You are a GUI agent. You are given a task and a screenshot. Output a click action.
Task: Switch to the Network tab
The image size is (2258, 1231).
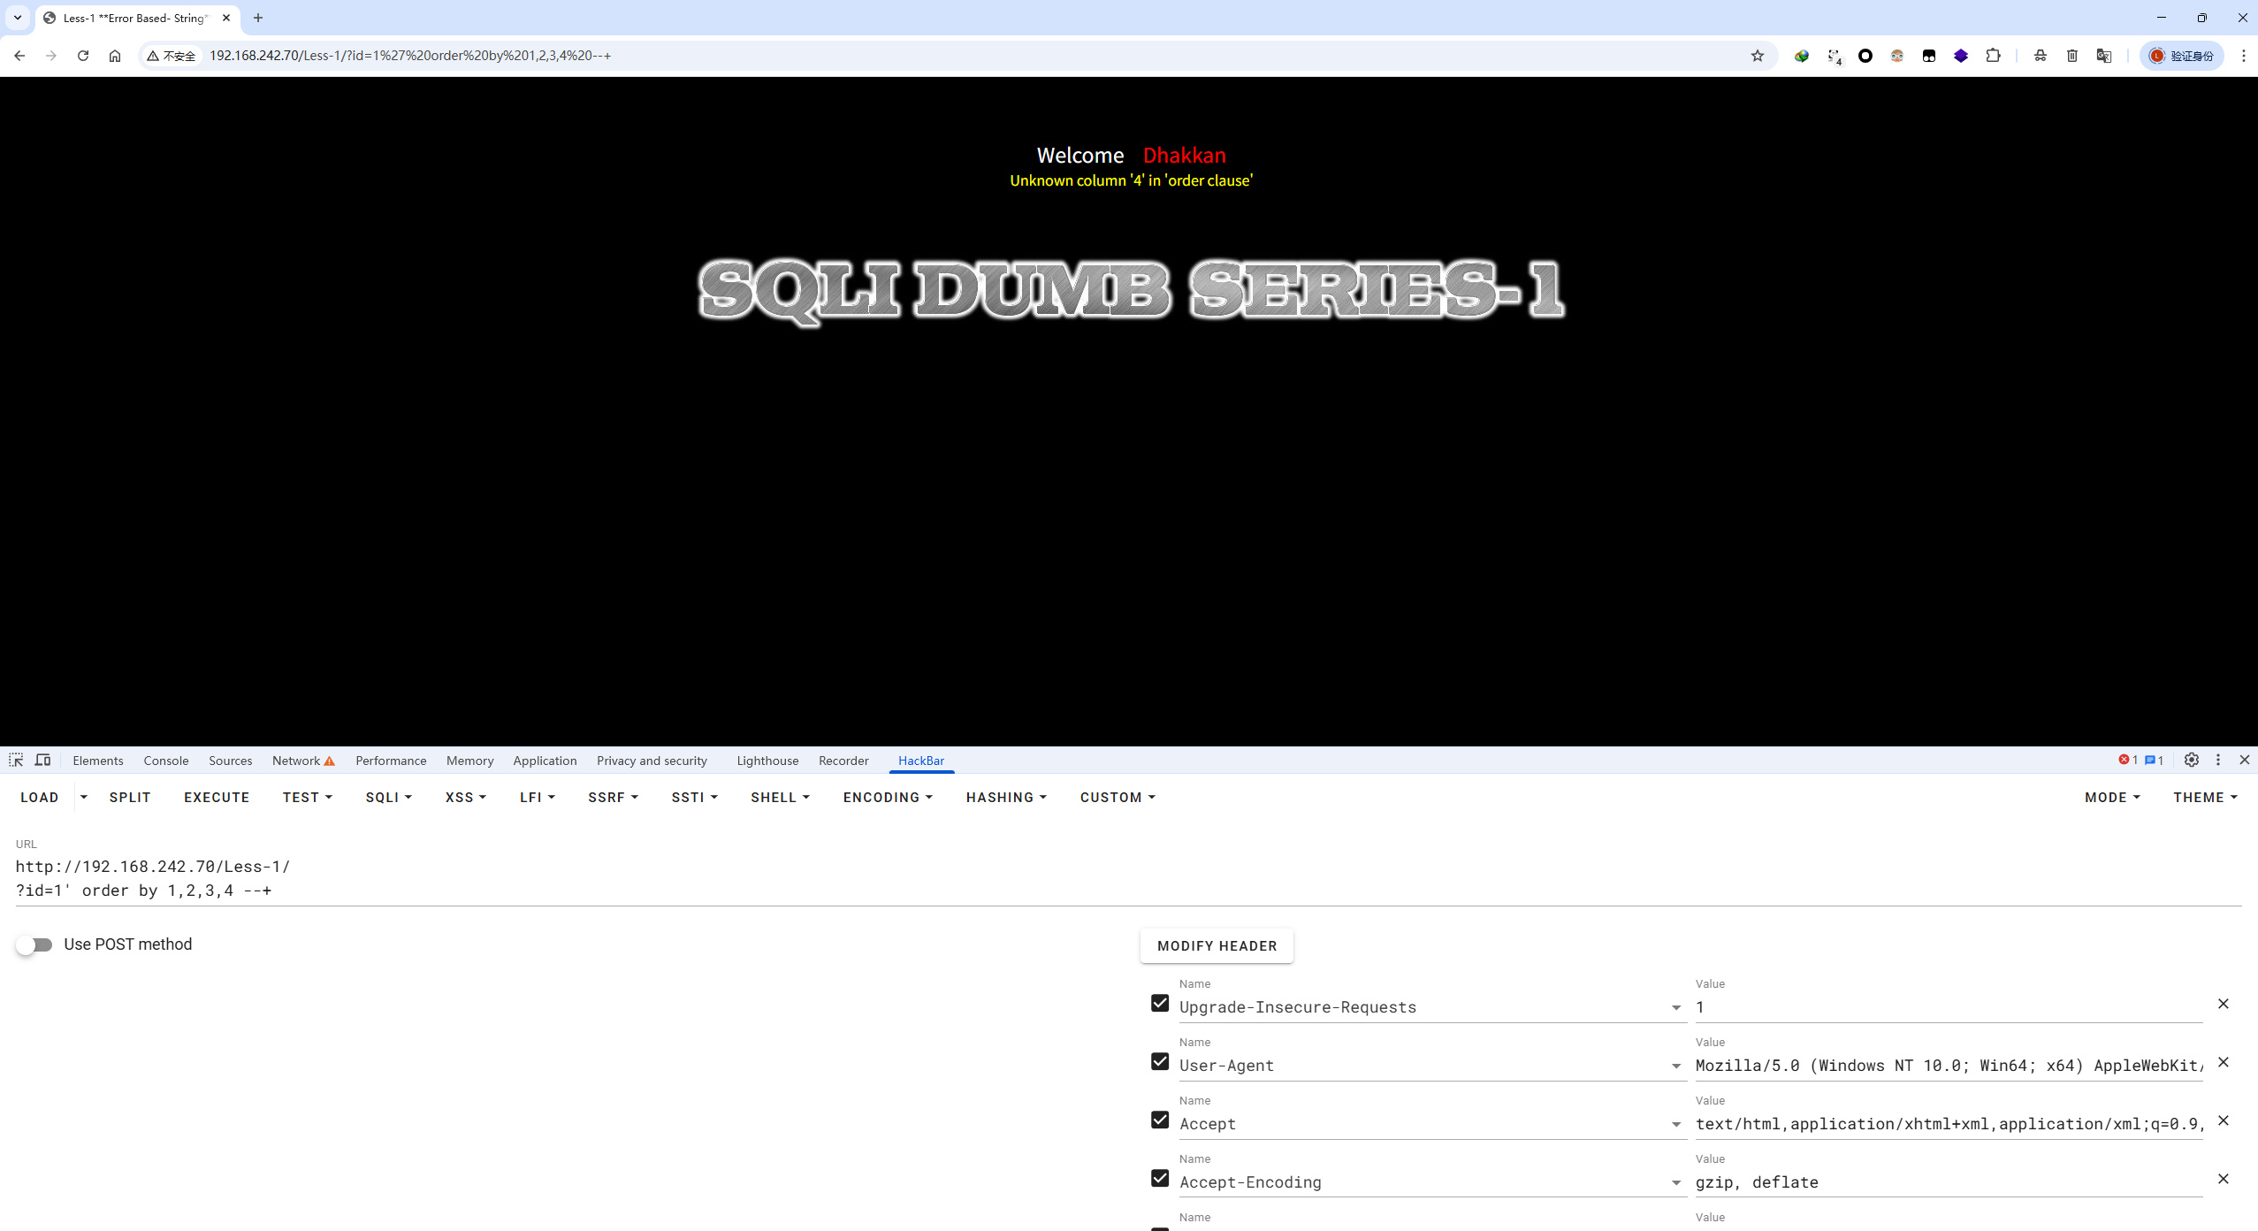coord(303,761)
